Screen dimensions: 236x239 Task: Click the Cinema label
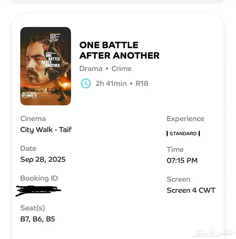point(33,119)
